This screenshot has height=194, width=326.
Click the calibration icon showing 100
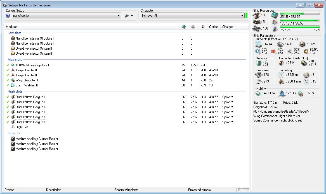[x=257, y=28]
